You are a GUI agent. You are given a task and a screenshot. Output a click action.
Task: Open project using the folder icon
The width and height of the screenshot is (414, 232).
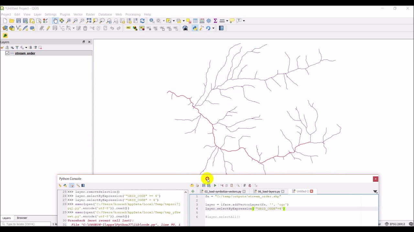point(12,21)
